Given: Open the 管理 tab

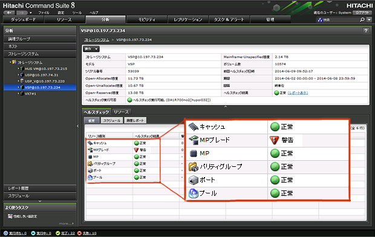Looking at the screenshot, I should pos(270,19).
